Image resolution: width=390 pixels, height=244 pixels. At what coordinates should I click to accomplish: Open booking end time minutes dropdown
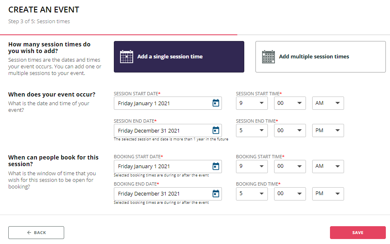point(290,194)
